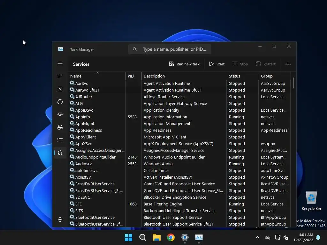Click Base Filtering Engine description
This screenshot has height=245, width=327.
coord(163,204)
